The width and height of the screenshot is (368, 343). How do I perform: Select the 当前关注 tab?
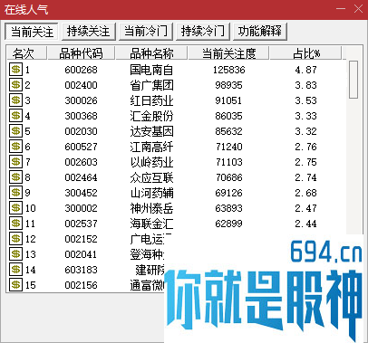(32, 32)
